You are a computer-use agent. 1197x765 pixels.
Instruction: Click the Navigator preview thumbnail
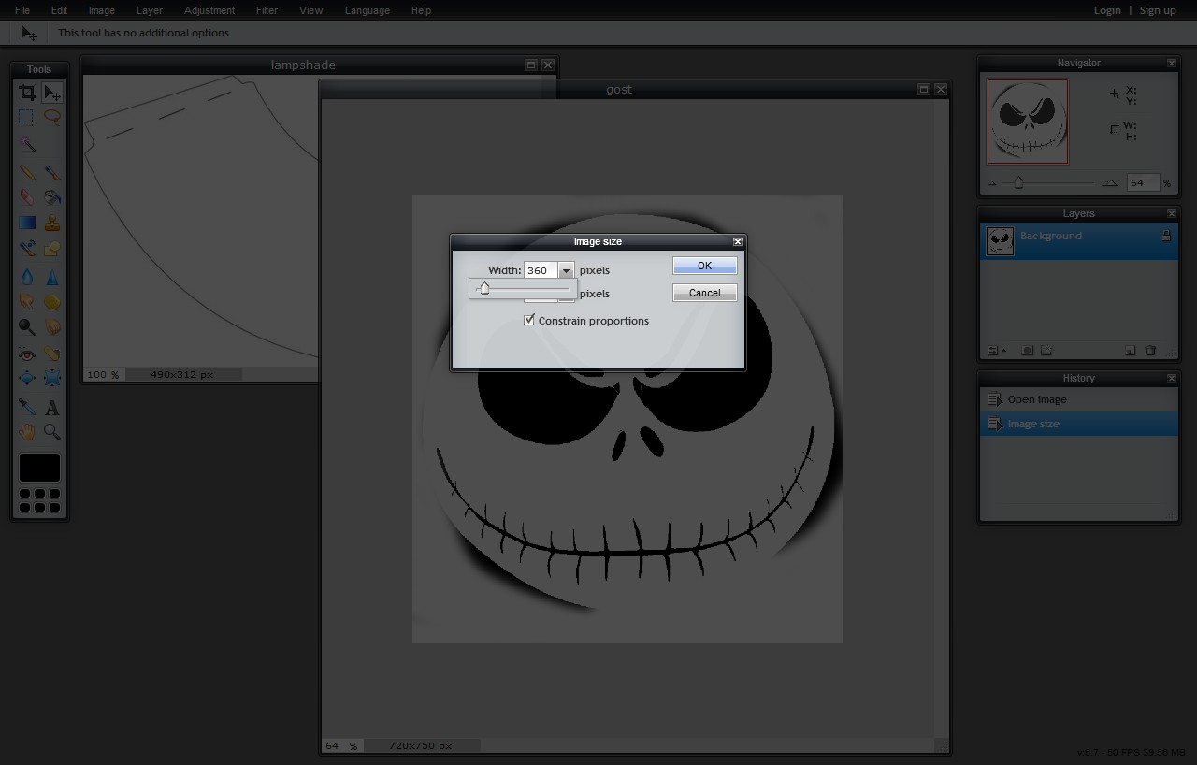point(1028,121)
